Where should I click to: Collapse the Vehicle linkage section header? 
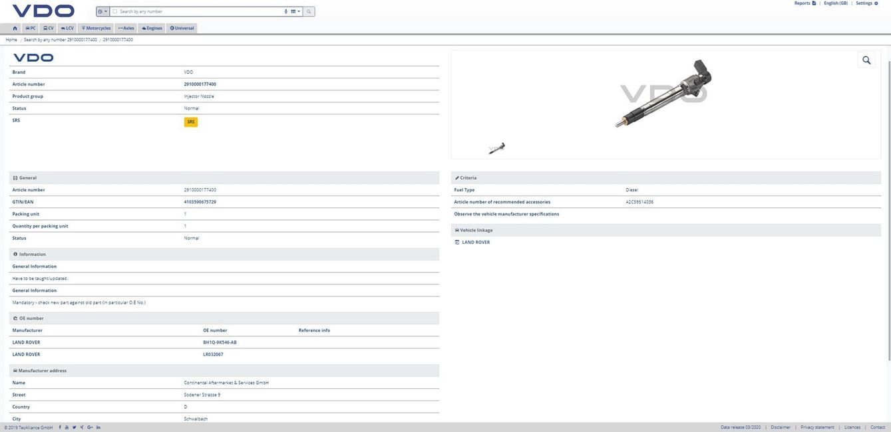click(666, 230)
